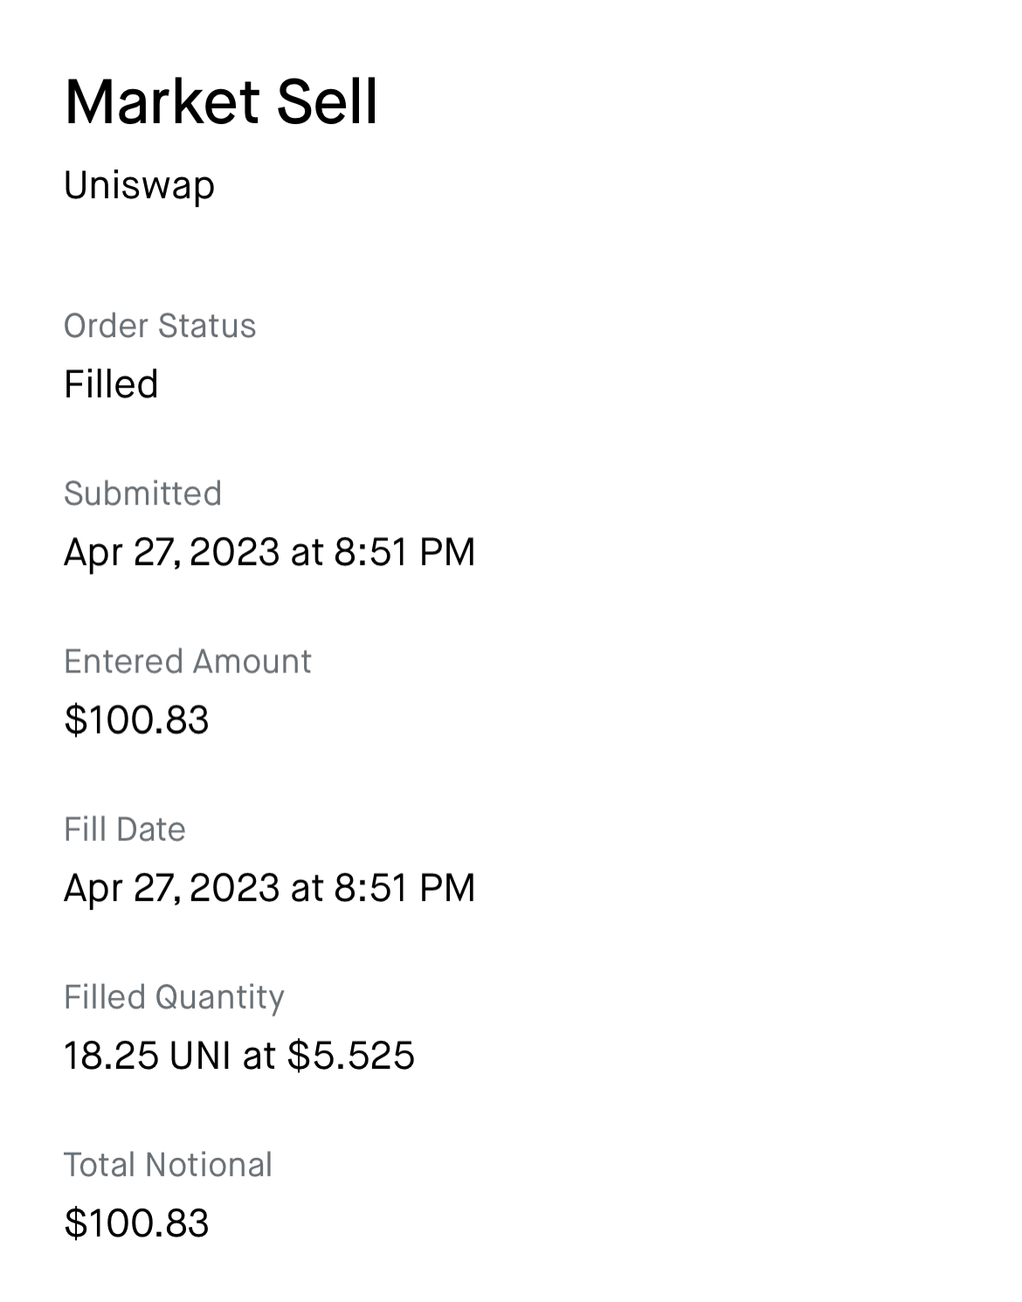Image resolution: width=1022 pixels, height=1302 pixels.
Task: Select the 18.25 quantity number
Action: 111,1055
